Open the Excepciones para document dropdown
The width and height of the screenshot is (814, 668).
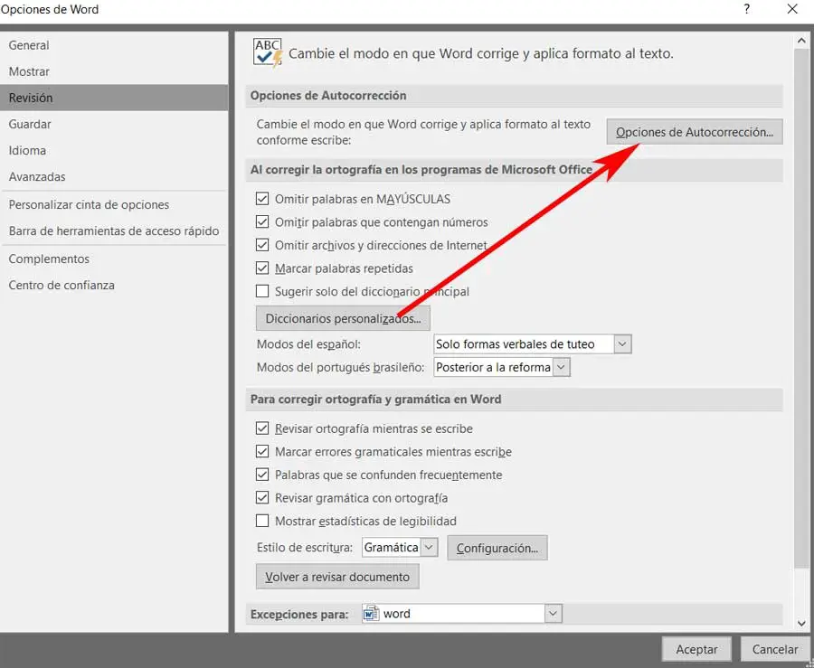pyautogui.click(x=553, y=614)
